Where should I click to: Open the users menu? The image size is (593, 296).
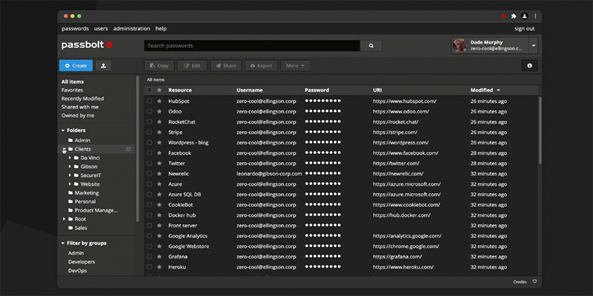click(x=101, y=29)
